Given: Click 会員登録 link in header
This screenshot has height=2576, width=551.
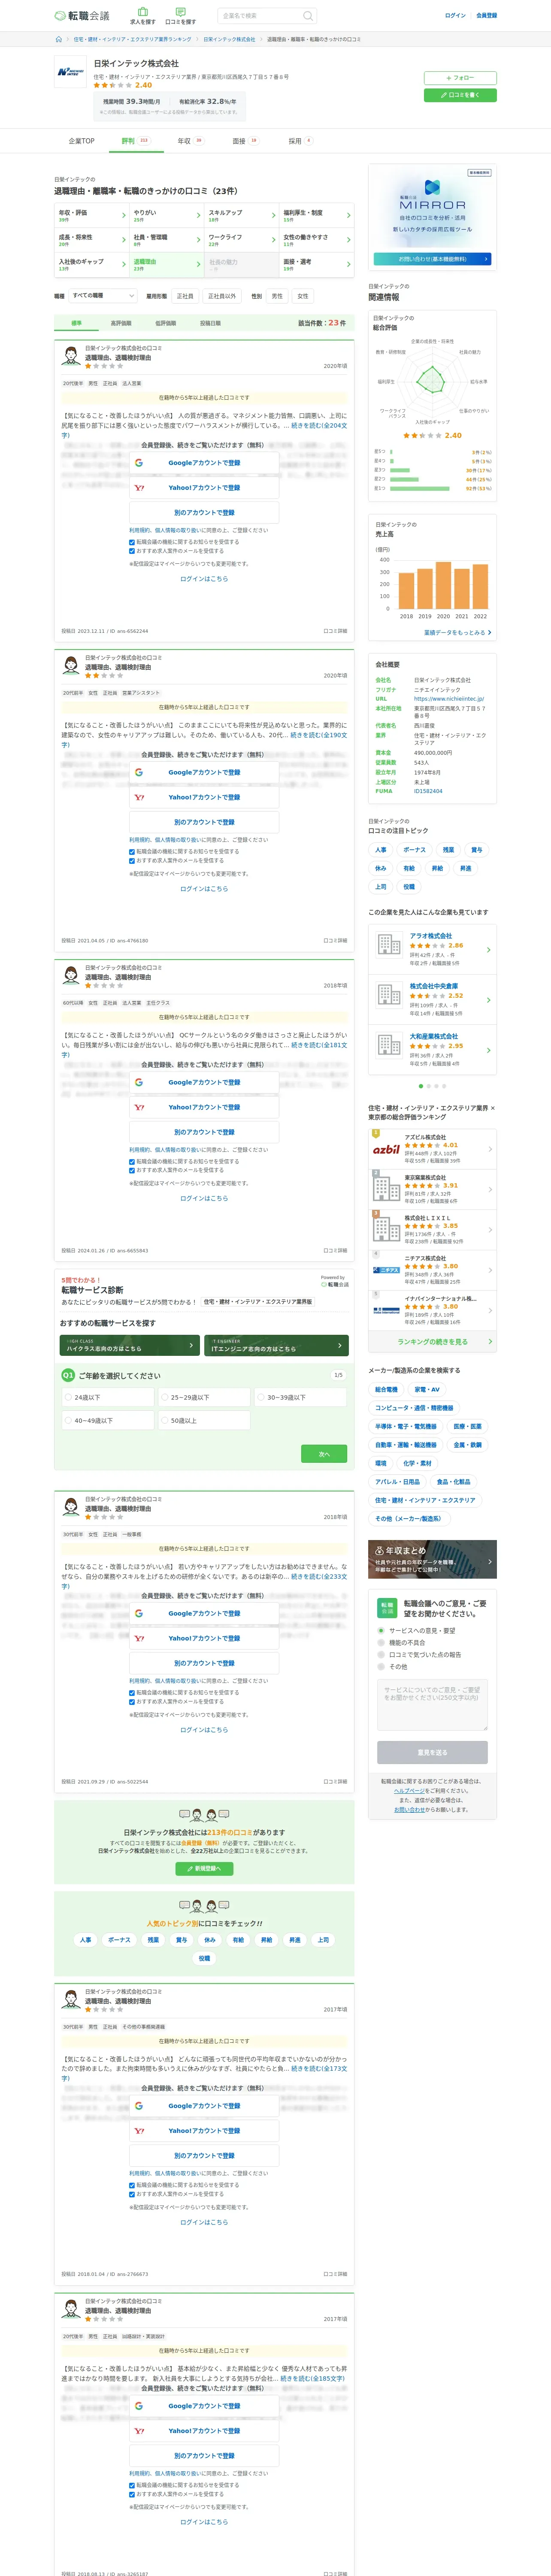Looking at the screenshot, I should pos(486,16).
